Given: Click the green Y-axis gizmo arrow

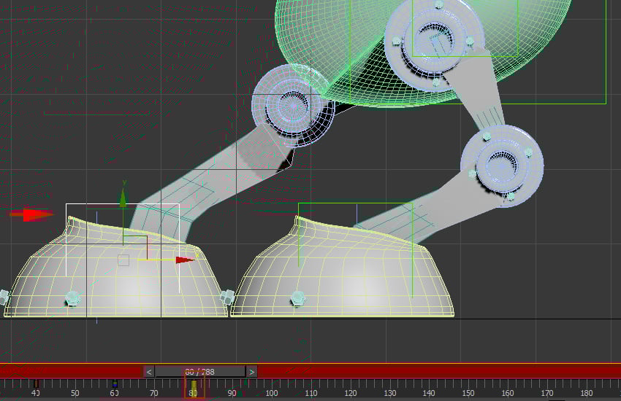Looking at the screenshot, I should click(123, 198).
